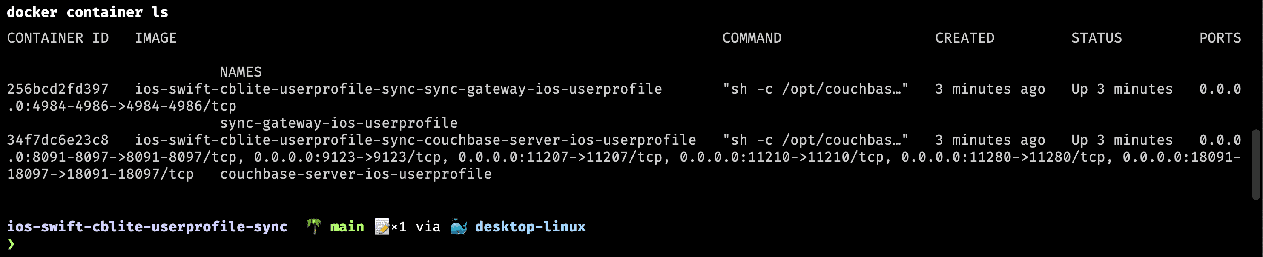Click the palm tree branch icon
The image size is (1263, 257).
(x=314, y=226)
